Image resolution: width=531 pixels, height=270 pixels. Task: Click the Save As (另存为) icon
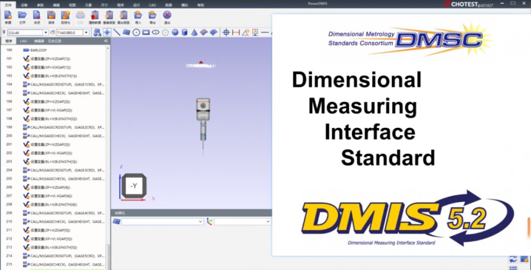tap(65, 17)
